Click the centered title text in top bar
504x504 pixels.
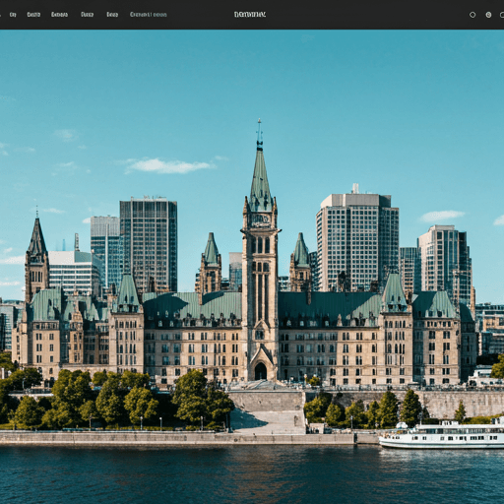pos(250,15)
